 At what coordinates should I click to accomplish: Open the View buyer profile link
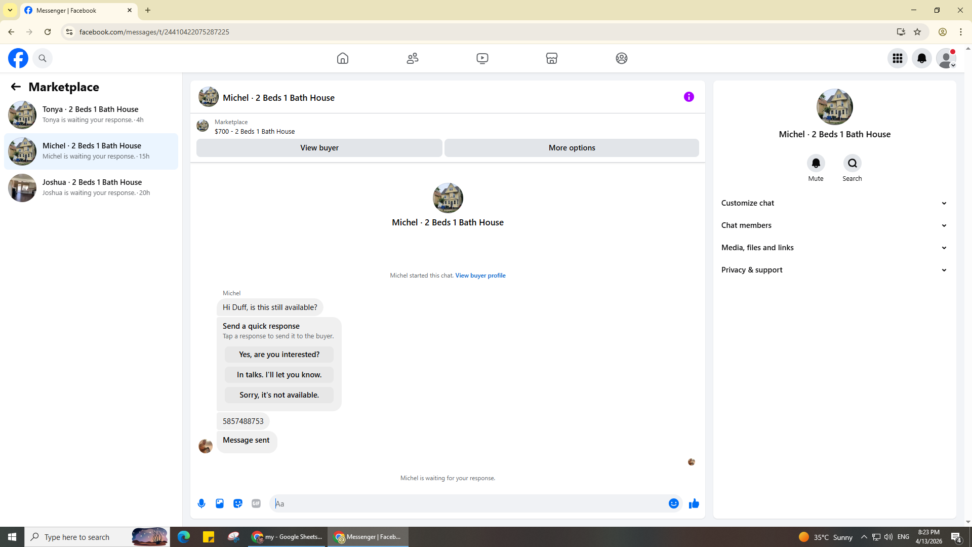pos(480,276)
